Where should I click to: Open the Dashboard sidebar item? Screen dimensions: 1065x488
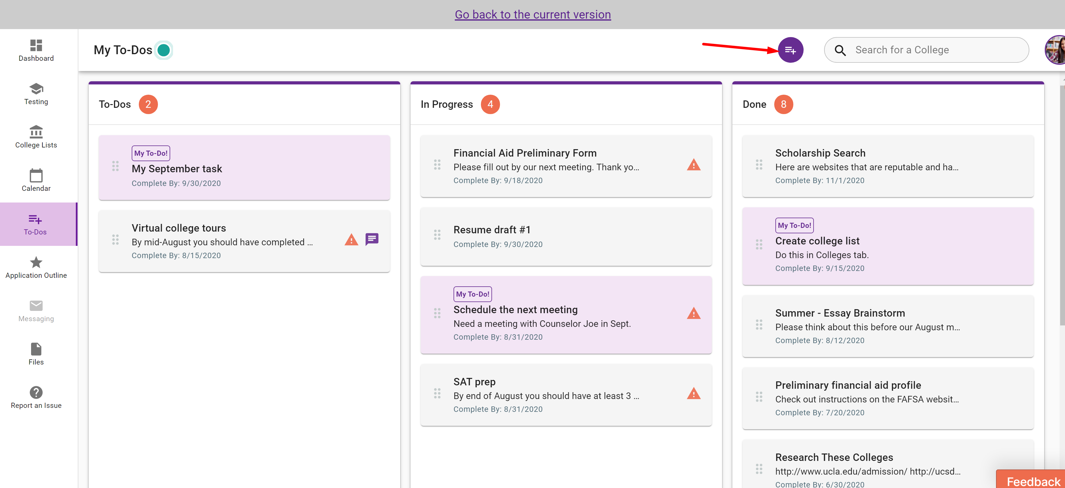pos(36,50)
